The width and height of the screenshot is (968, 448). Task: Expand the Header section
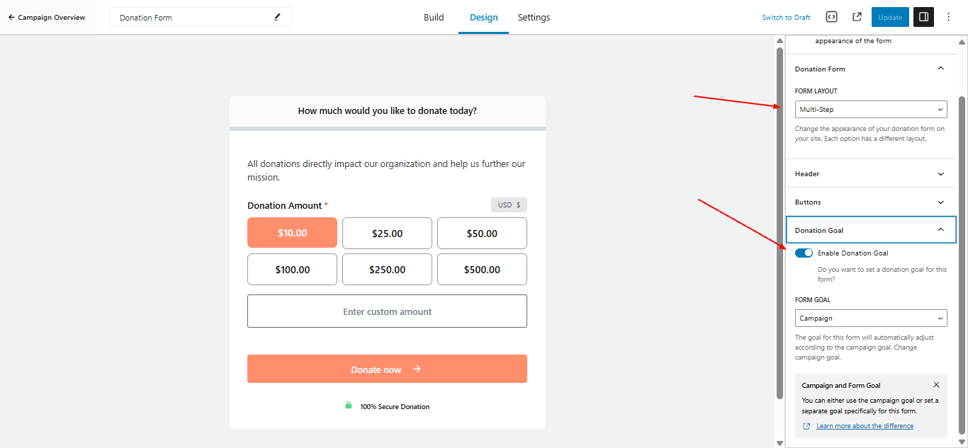click(x=871, y=173)
